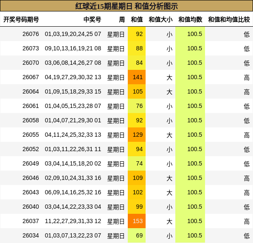Viewport: 253px width, 243px height.
Task: Click winning numbers 01,04,05,15,23,28 07
Action: coord(73,106)
